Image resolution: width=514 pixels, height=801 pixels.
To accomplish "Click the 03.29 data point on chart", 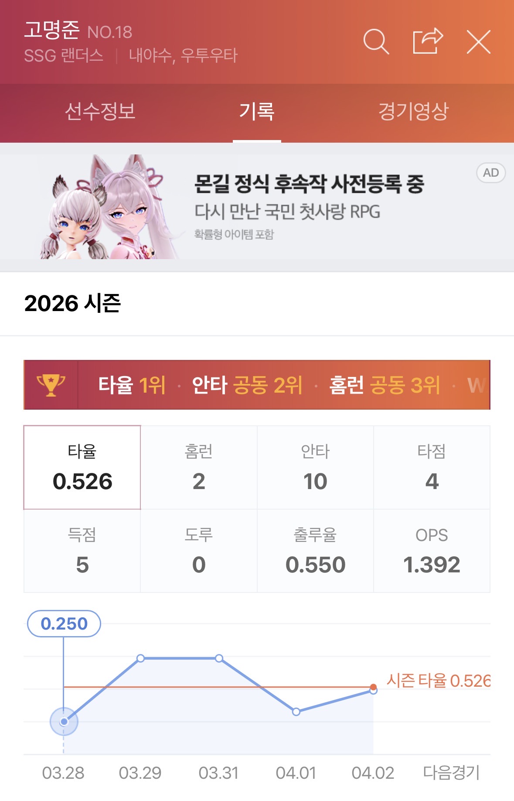I will point(140,658).
